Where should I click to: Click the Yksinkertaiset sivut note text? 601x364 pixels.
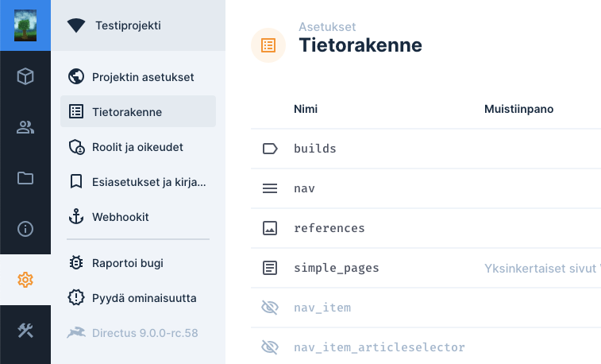(x=541, y=269)
